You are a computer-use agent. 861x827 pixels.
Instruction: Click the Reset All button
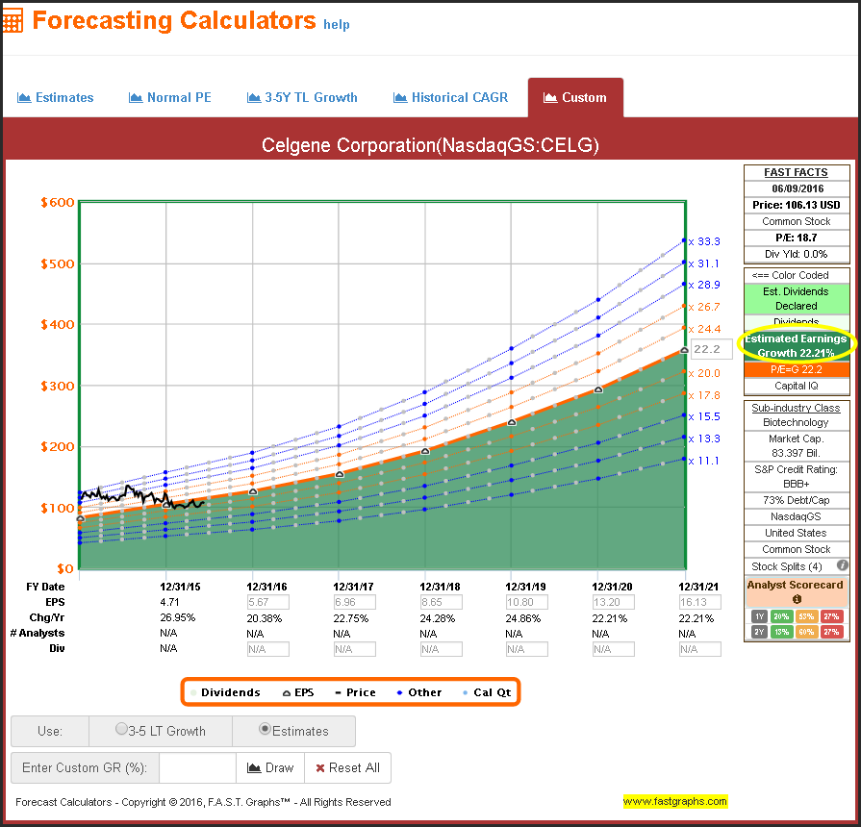(347, 767)
